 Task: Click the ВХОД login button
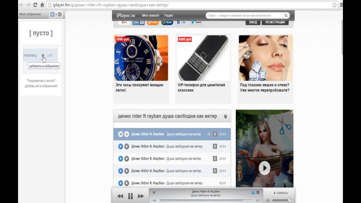click(x=253, y=22)
